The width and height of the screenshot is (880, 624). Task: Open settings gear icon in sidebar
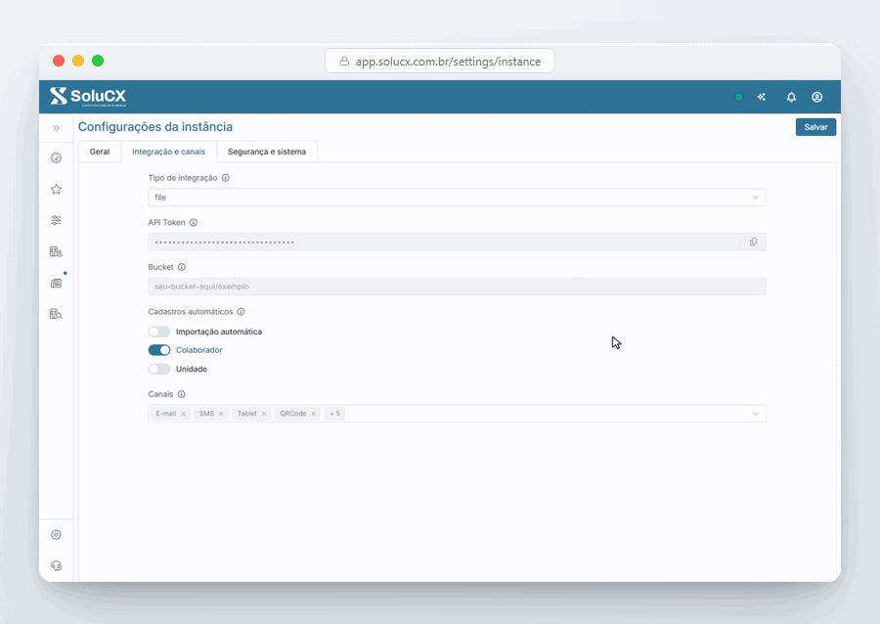pyautogui.click(x=56, y=535)
